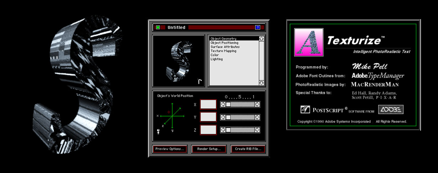The height and width of the screenshot is (173, 438).
Task: Pick Lighting from the attribute list
Action: pos(217,59)
